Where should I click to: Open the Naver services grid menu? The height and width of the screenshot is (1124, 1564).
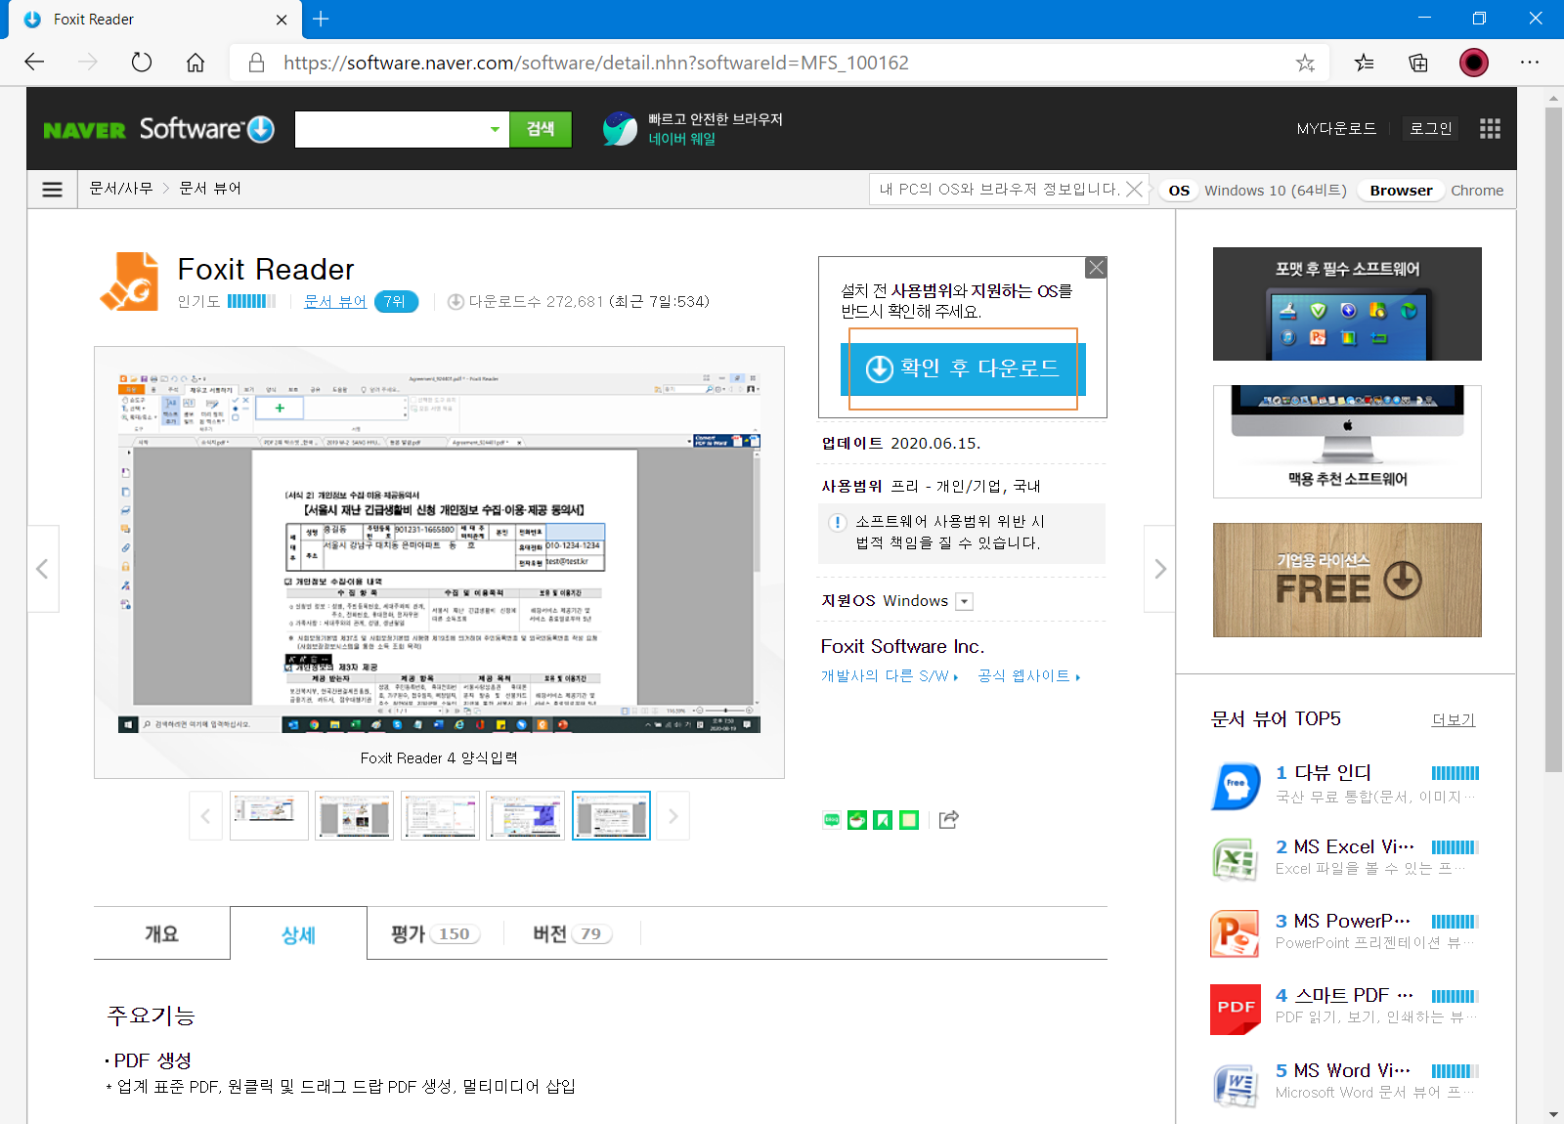(1490, 129)
